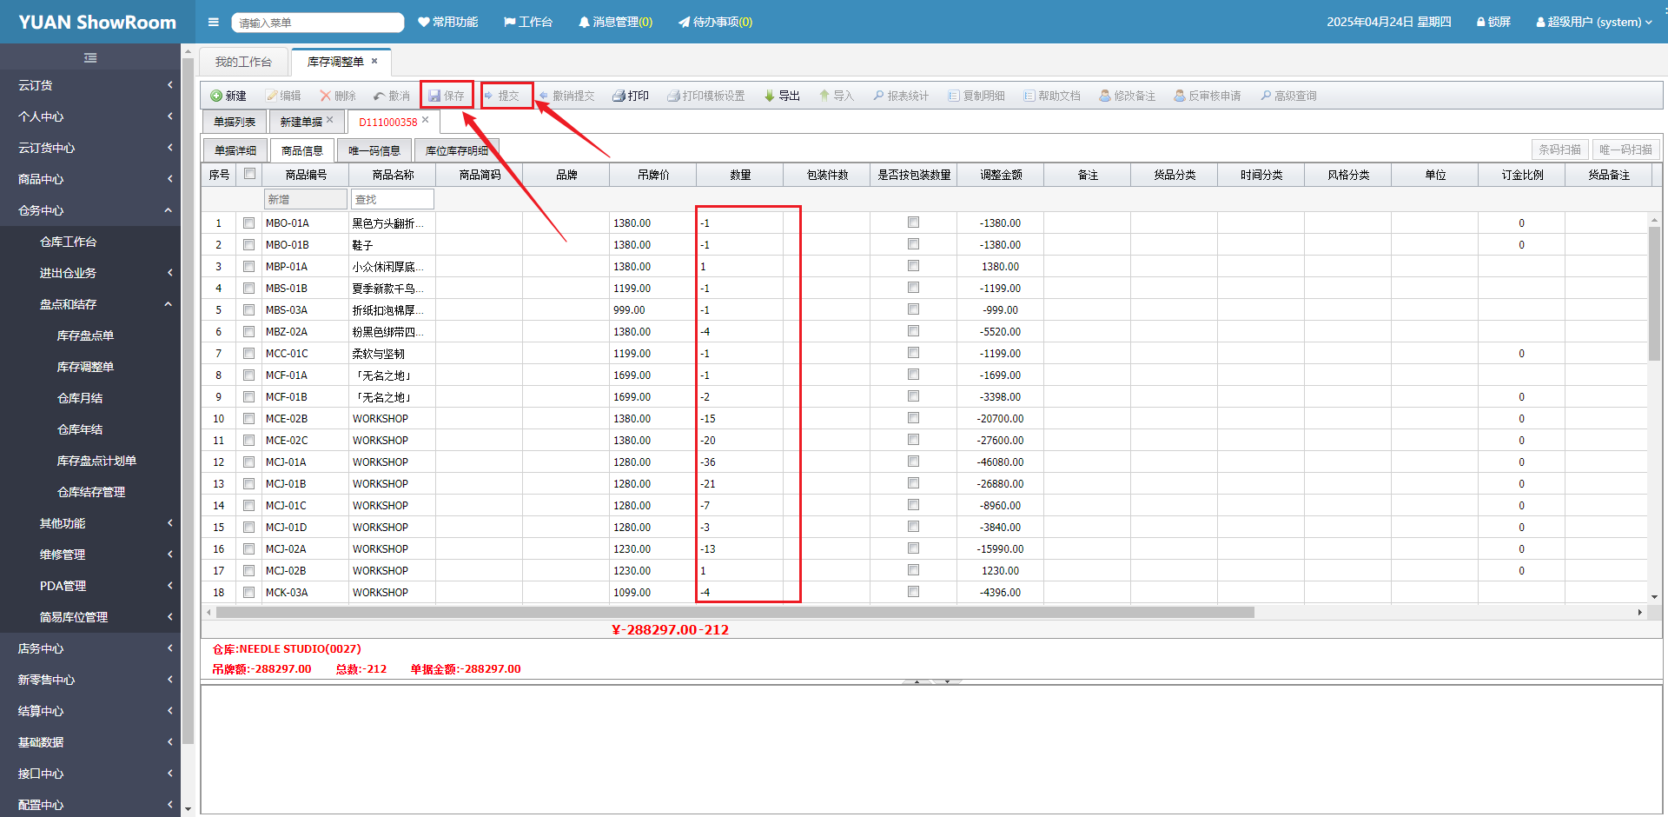Open 工作台 in top bar
The image size is (1668, 817).
(x=528, y=22)
